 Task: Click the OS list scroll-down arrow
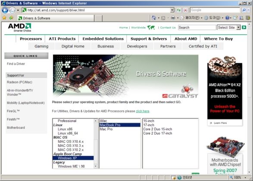click(96, 166)
